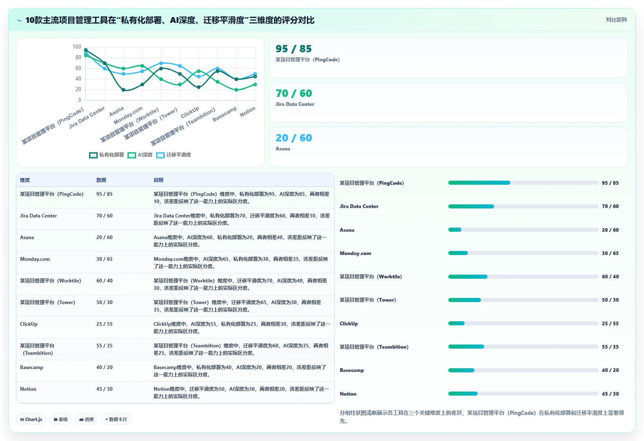Screen dimensions: 644x441
Task: Click the Asana table row name
Action: [27, 237]
